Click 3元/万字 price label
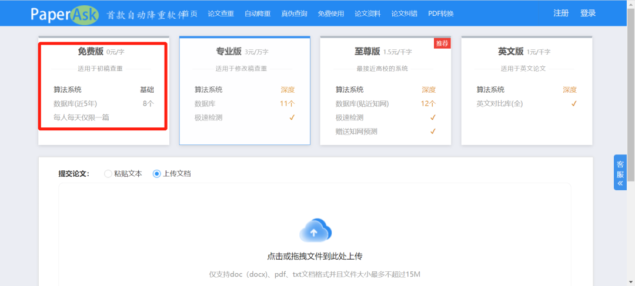Image resolution: width=635 pixels, height=286 pixels. (256, 52)
